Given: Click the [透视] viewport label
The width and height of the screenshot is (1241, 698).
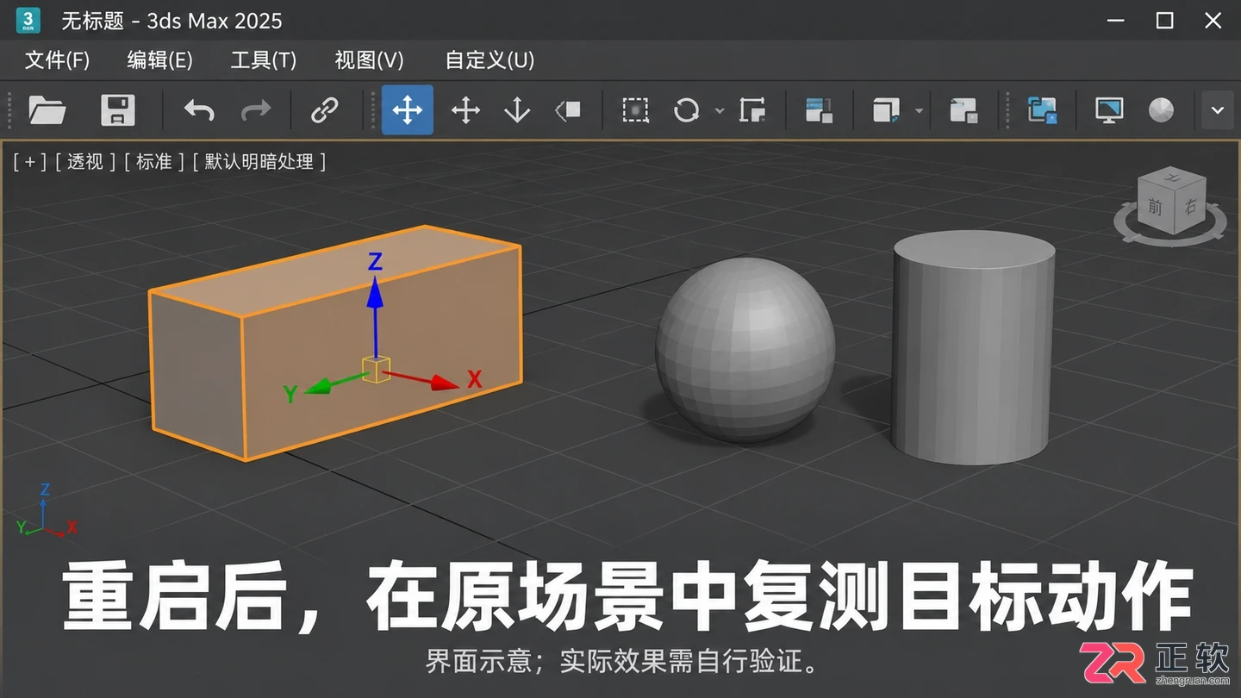Looking at the screenshot, I should (x=85, y=161).
